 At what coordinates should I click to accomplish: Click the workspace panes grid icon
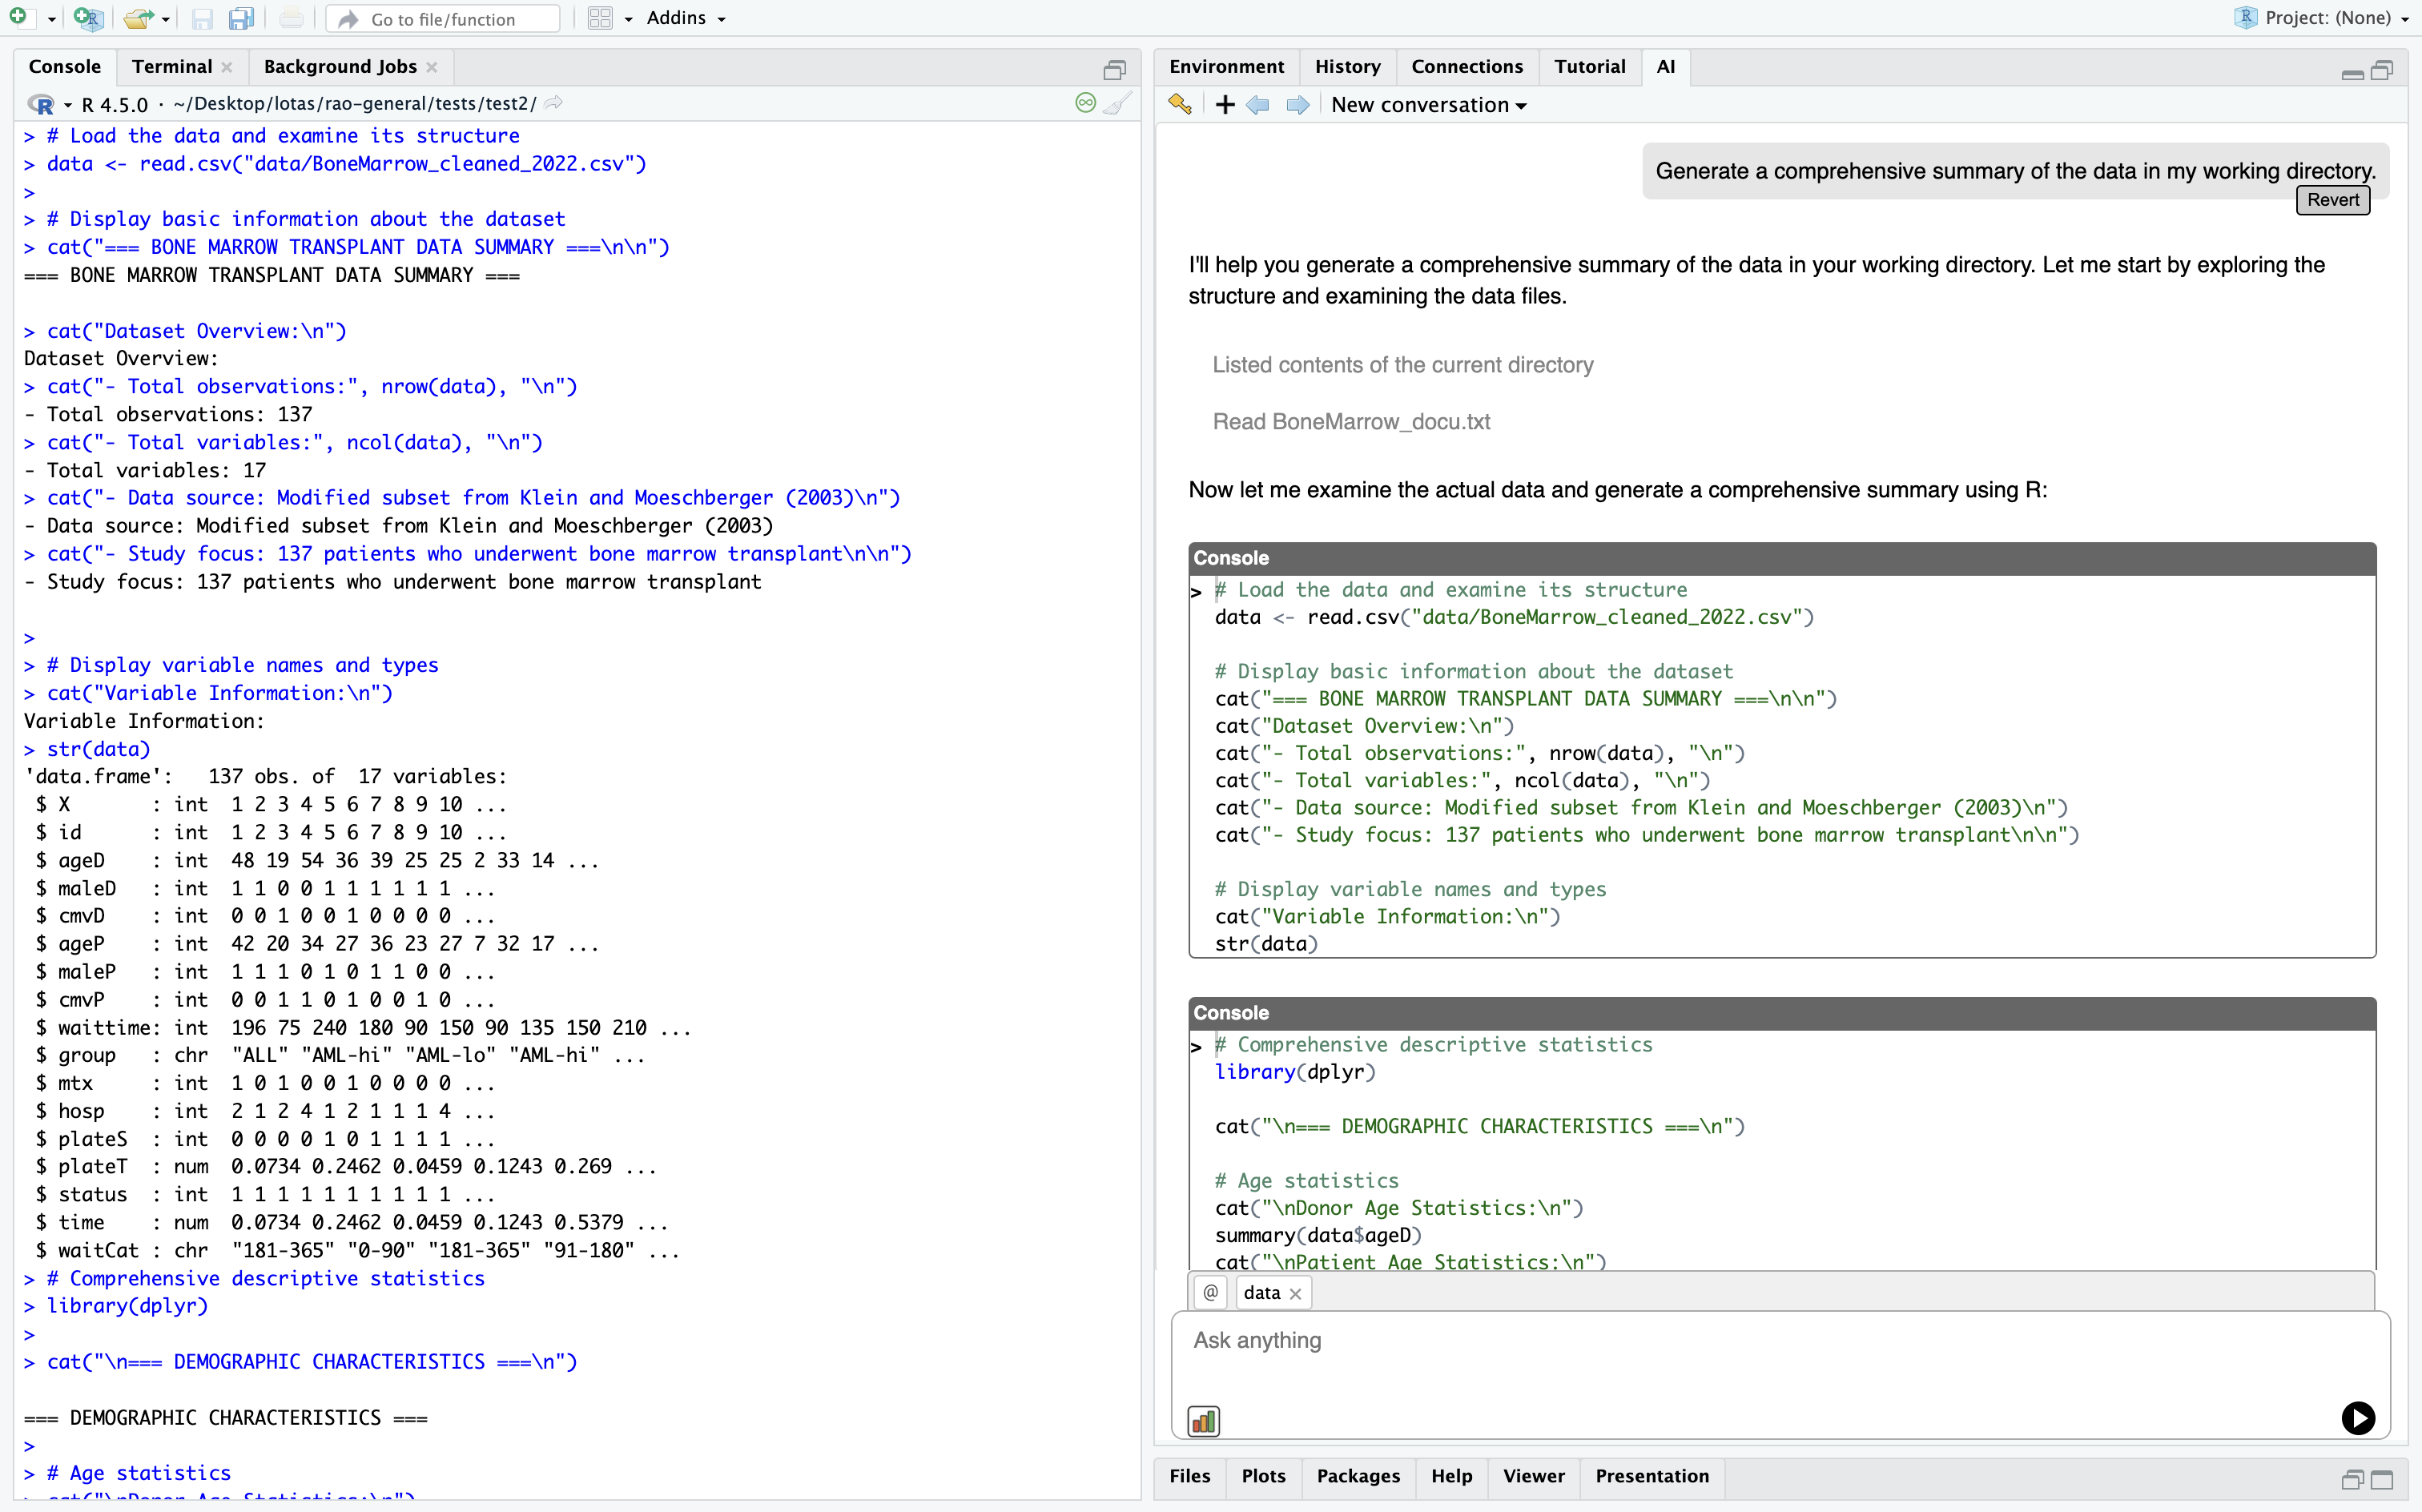(600, 18)
